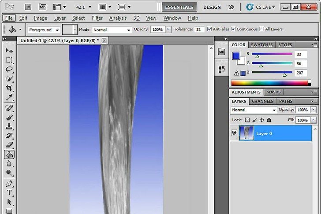Expand the layer blend mode dropdown
321x214 pixels.
[254, 110]
